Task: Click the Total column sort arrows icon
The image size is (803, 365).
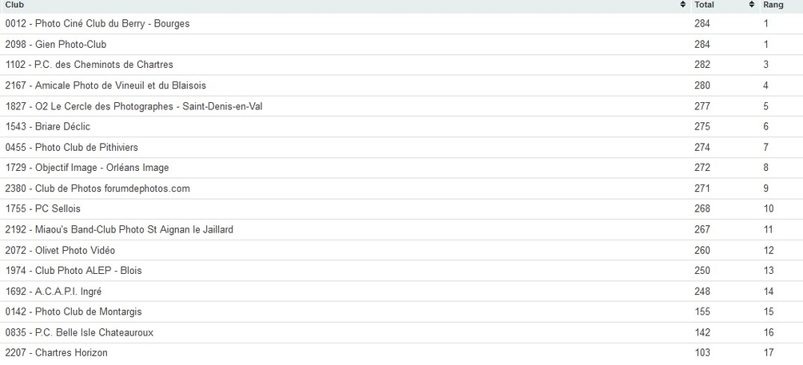Action: (752, 5)
